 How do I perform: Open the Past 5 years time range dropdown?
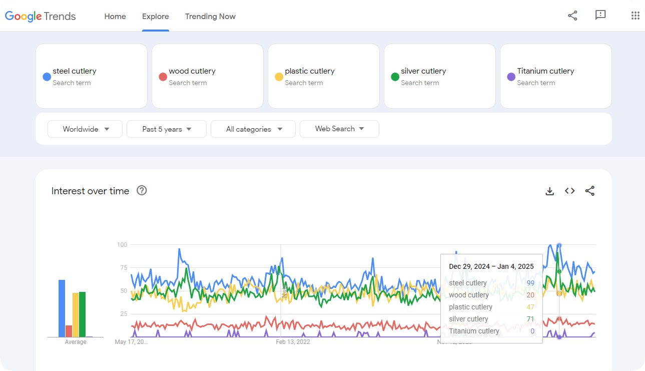click(x=166, y=129)
